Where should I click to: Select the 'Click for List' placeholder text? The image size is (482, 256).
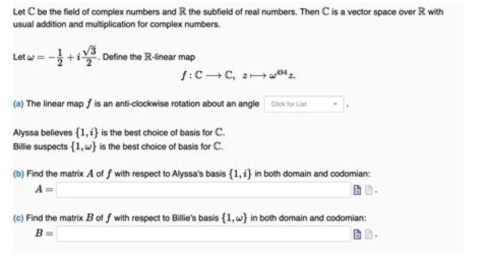(289, 104)
